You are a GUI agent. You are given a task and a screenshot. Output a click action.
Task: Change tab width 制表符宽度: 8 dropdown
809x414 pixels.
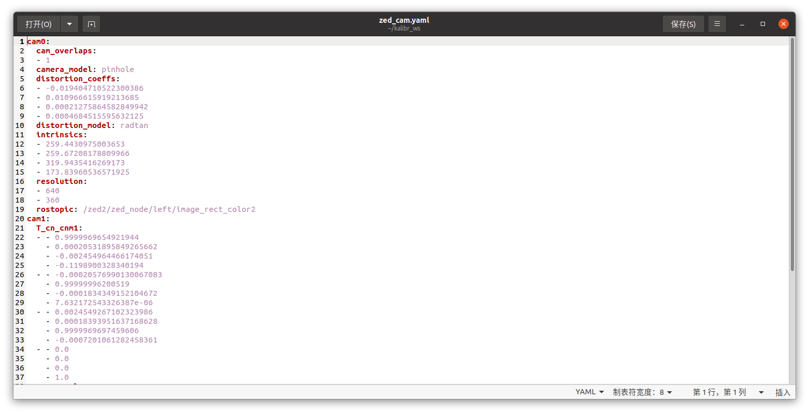pos(643,392)
